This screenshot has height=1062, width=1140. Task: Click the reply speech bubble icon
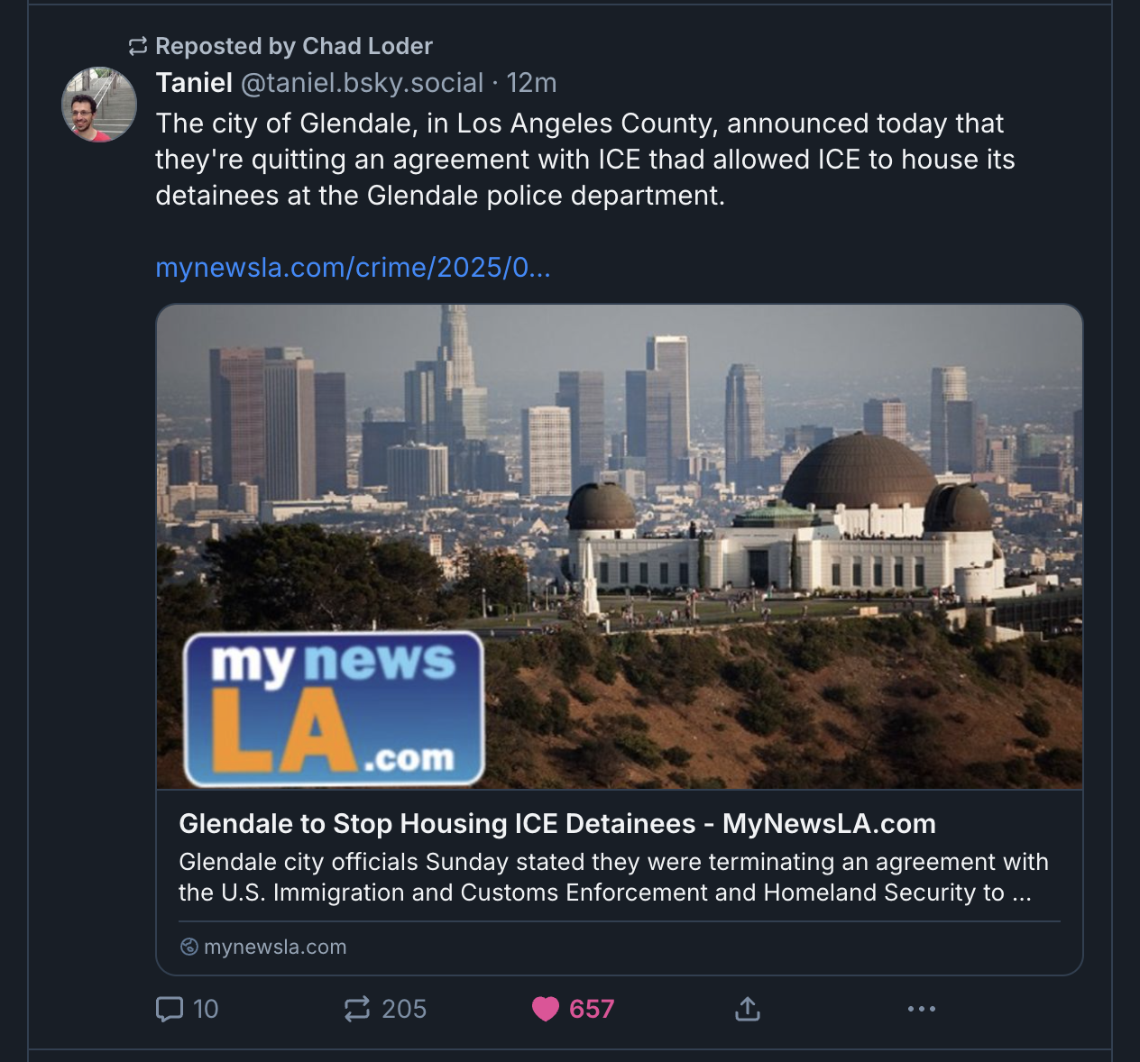coord(170,1009)
